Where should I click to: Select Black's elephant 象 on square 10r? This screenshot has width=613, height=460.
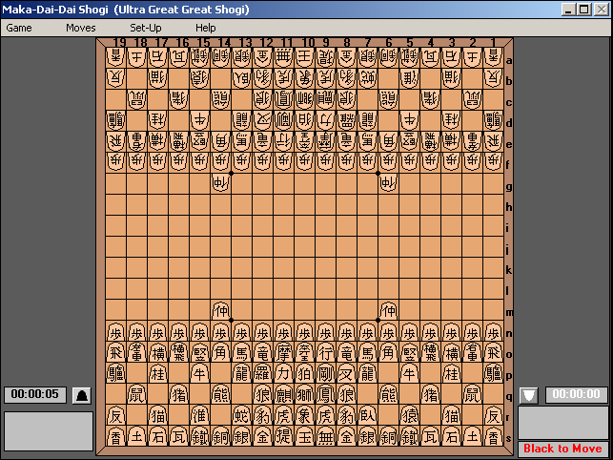(304, 416)
